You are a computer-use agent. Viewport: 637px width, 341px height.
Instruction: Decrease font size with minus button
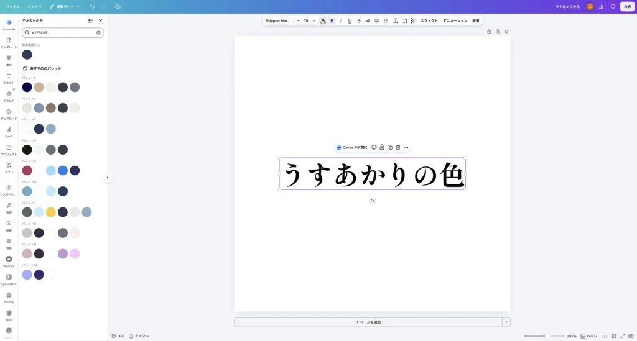point(298,20)
